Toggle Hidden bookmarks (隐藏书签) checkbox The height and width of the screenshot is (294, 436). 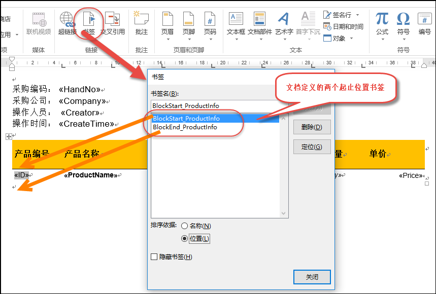[x=154, y=257]
